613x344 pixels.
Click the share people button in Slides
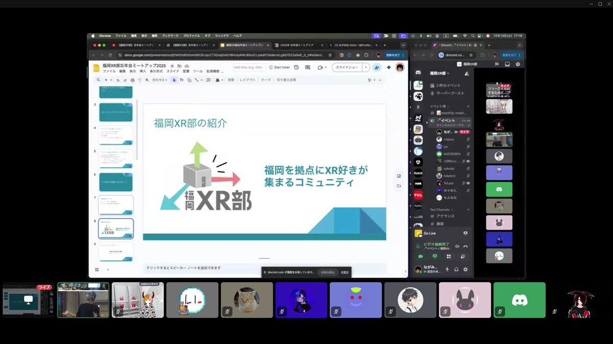(x=377, y=67)
